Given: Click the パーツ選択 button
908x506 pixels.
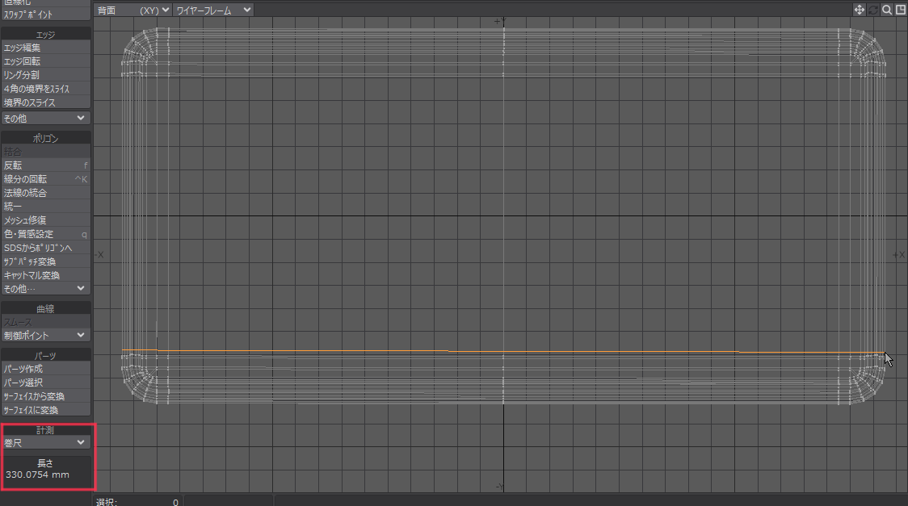Looking at the screenshot, I should pos(46,383).
